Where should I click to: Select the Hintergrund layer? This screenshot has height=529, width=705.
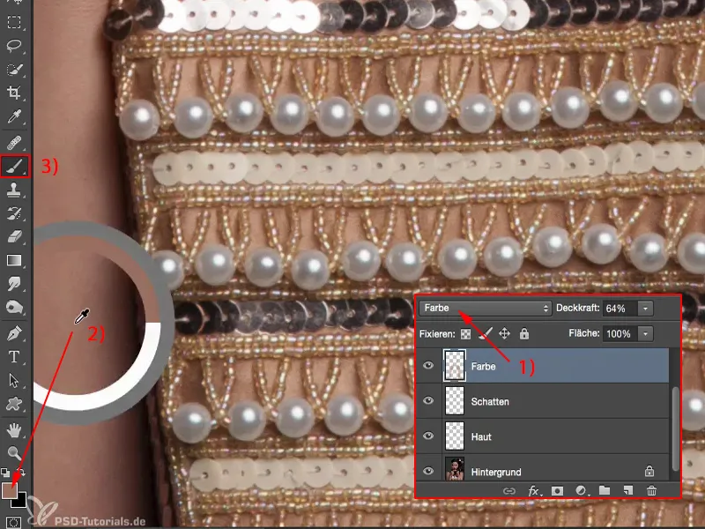point(543,468)
